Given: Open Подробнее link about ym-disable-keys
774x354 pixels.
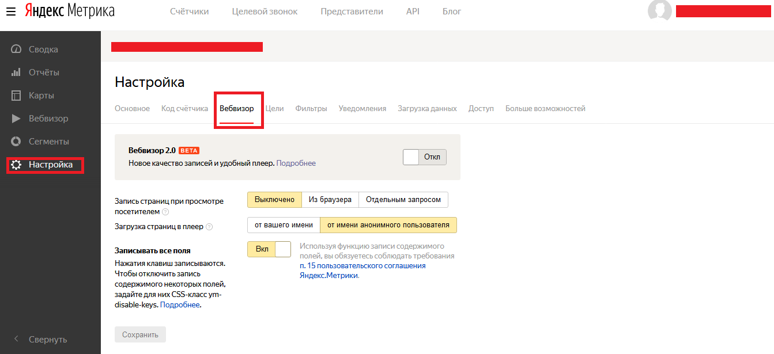Looking at the screenshot, I should click(x=180, y=304).
